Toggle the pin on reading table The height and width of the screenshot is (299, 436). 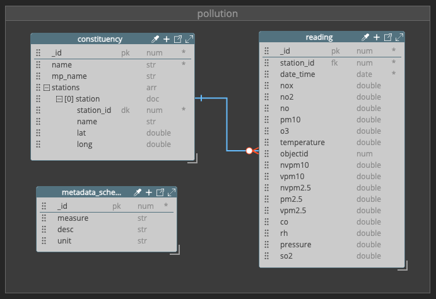365,37
